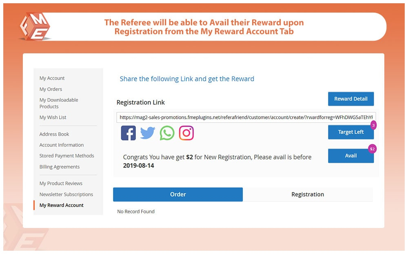Click the $2 badge on Avail
The height and width of the screenshot is (254, 408).
(x=373, y=149)
